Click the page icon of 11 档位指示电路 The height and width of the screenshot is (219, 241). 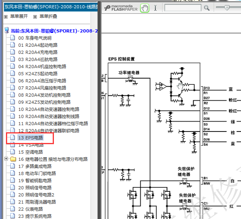click(x=13, y=123)
